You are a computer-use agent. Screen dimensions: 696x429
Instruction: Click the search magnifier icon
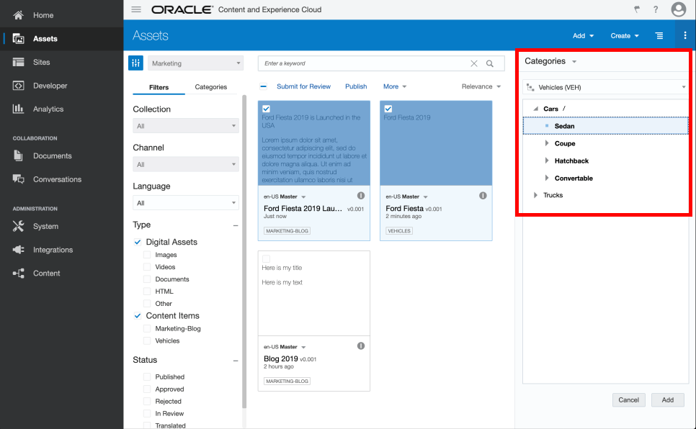click(x=490, y=63)
